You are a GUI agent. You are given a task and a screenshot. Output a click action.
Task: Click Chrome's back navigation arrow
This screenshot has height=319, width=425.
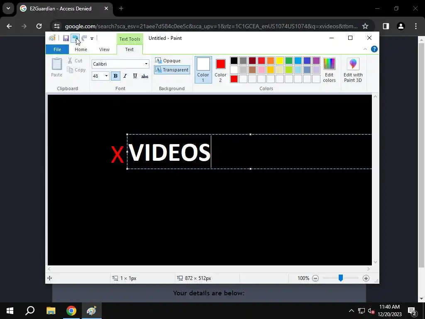(x=9, y=26)
